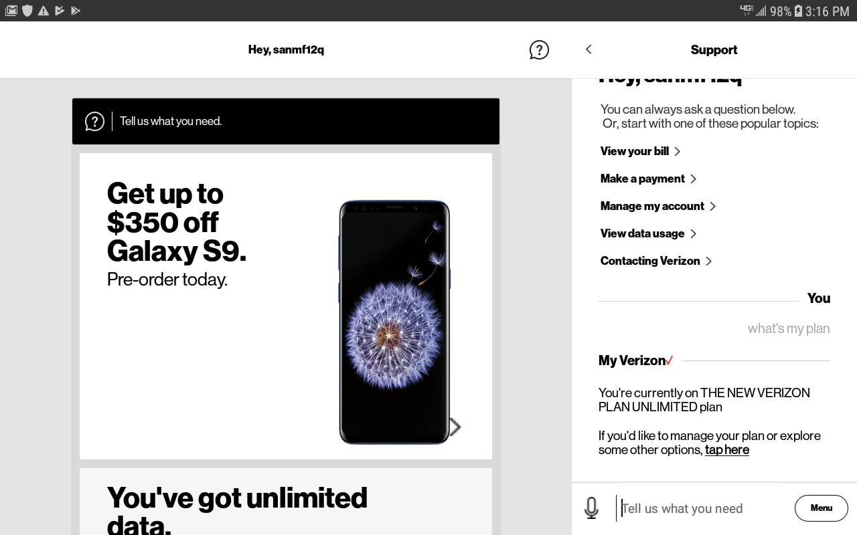The width and height of the screenshot is (857, 535).
Task: Open the Gmail notification icon in status bar
Action: coord(11,11)
